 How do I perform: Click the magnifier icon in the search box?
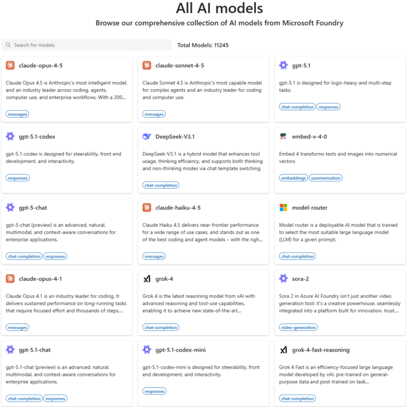[8, 45]
